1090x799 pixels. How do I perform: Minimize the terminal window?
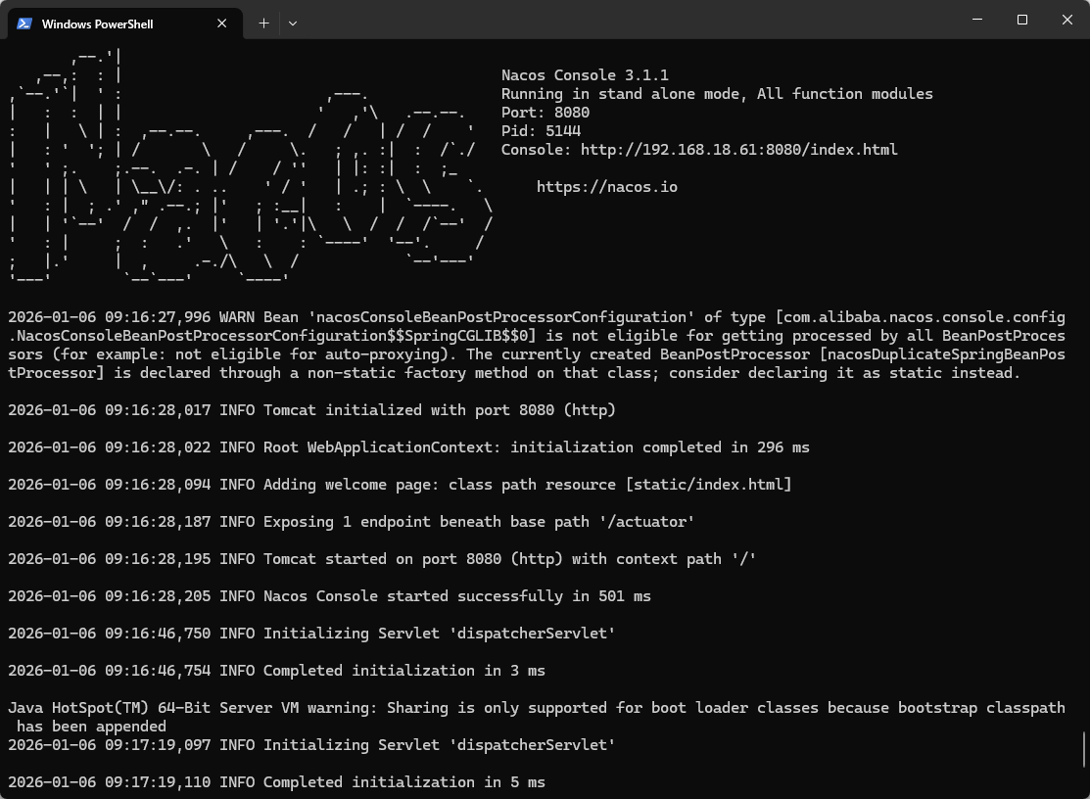[x=976, y=20]
